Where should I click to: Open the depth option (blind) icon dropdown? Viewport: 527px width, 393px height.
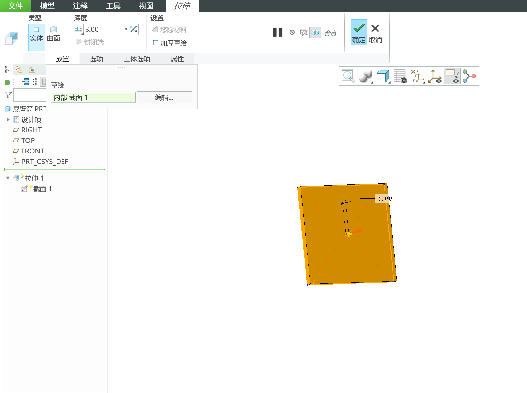pos(79,29)
